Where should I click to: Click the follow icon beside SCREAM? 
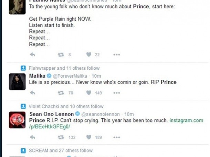pos(23,150)
